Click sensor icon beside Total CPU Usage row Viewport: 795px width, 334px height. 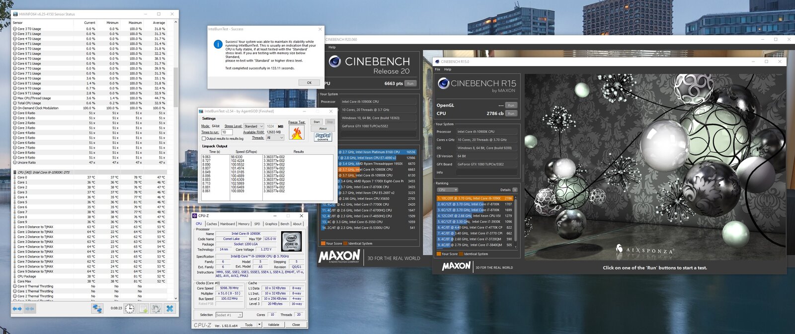(x=15, y=103)
